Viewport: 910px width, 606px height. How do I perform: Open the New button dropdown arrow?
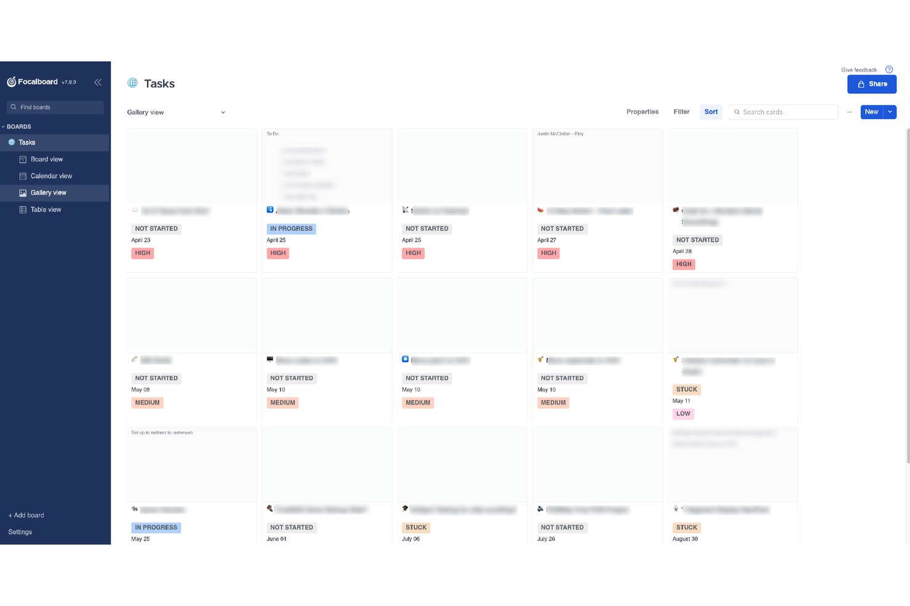pyautogui.click(x=890, y=112)
